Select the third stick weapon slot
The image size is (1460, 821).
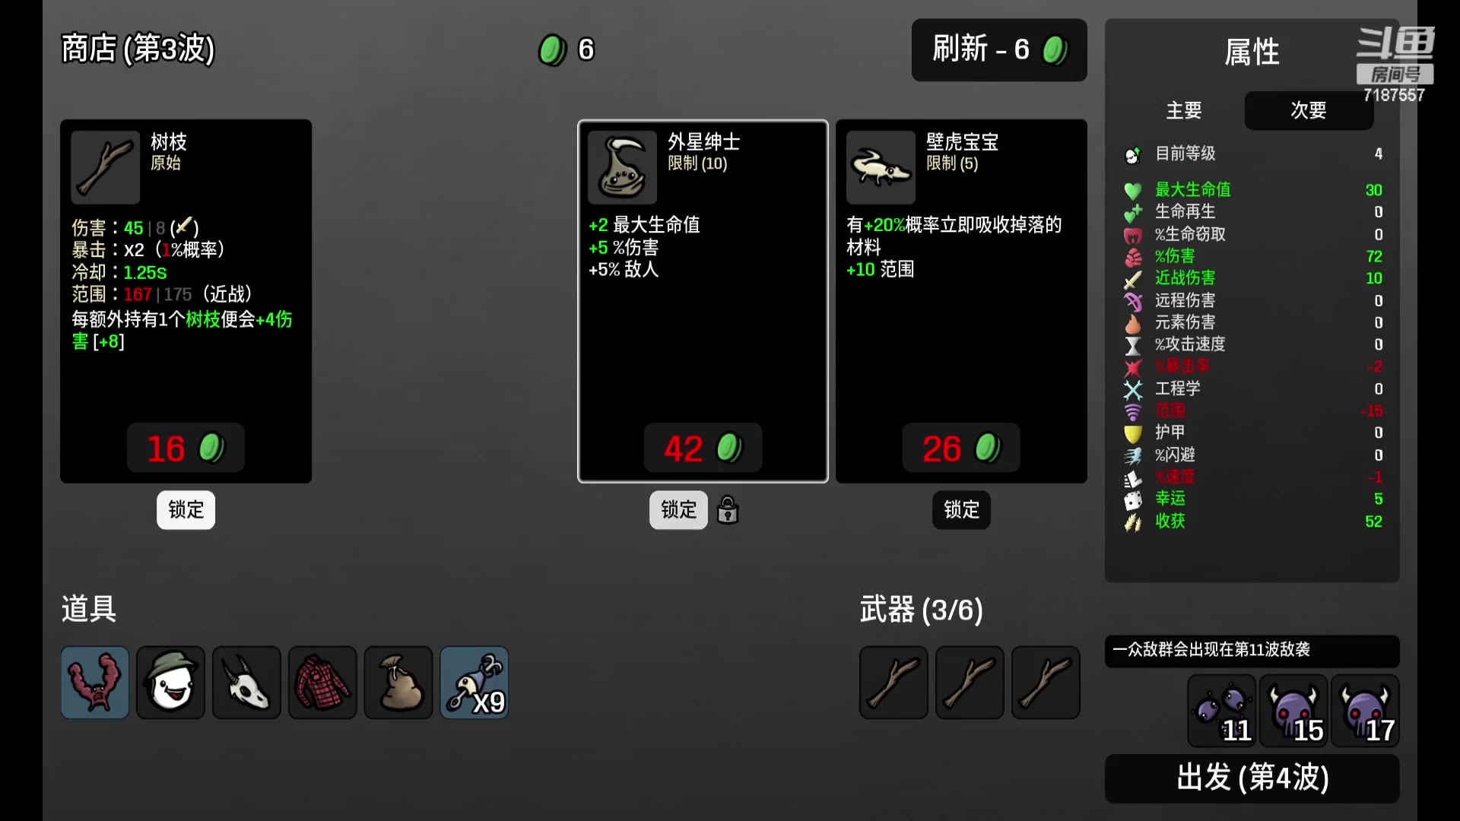click(x=1046, y=682)
